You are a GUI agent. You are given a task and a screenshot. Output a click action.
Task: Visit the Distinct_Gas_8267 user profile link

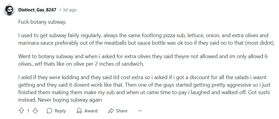click(37, 10)
